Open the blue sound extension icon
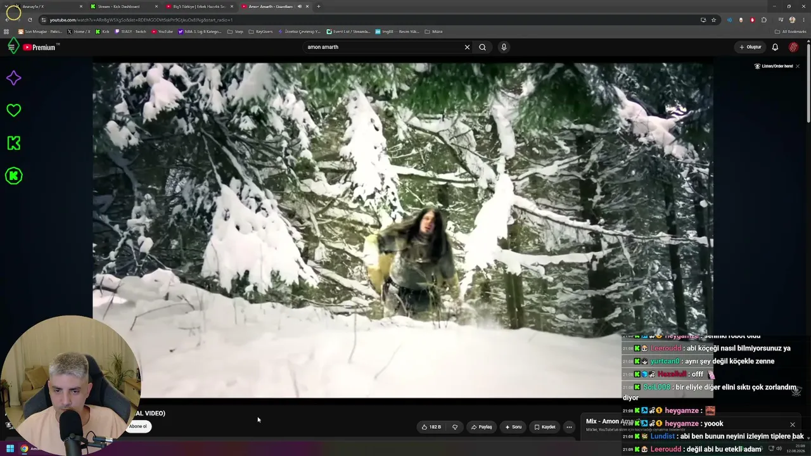The image size is (811, 456). (x=729, y=20)
